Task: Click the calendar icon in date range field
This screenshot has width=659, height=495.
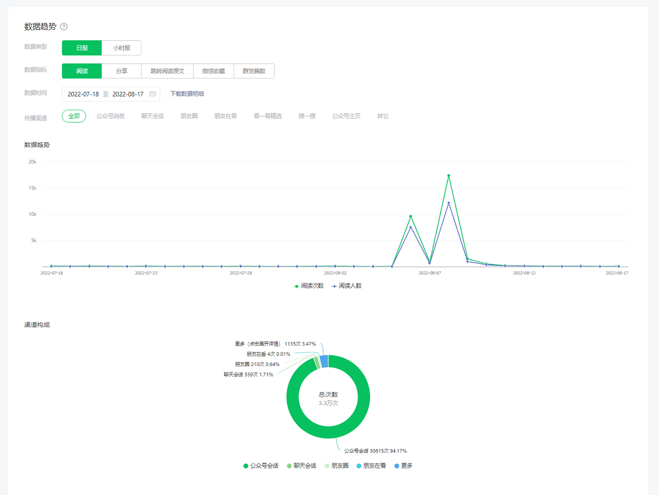Action: (x=152, y=94)
